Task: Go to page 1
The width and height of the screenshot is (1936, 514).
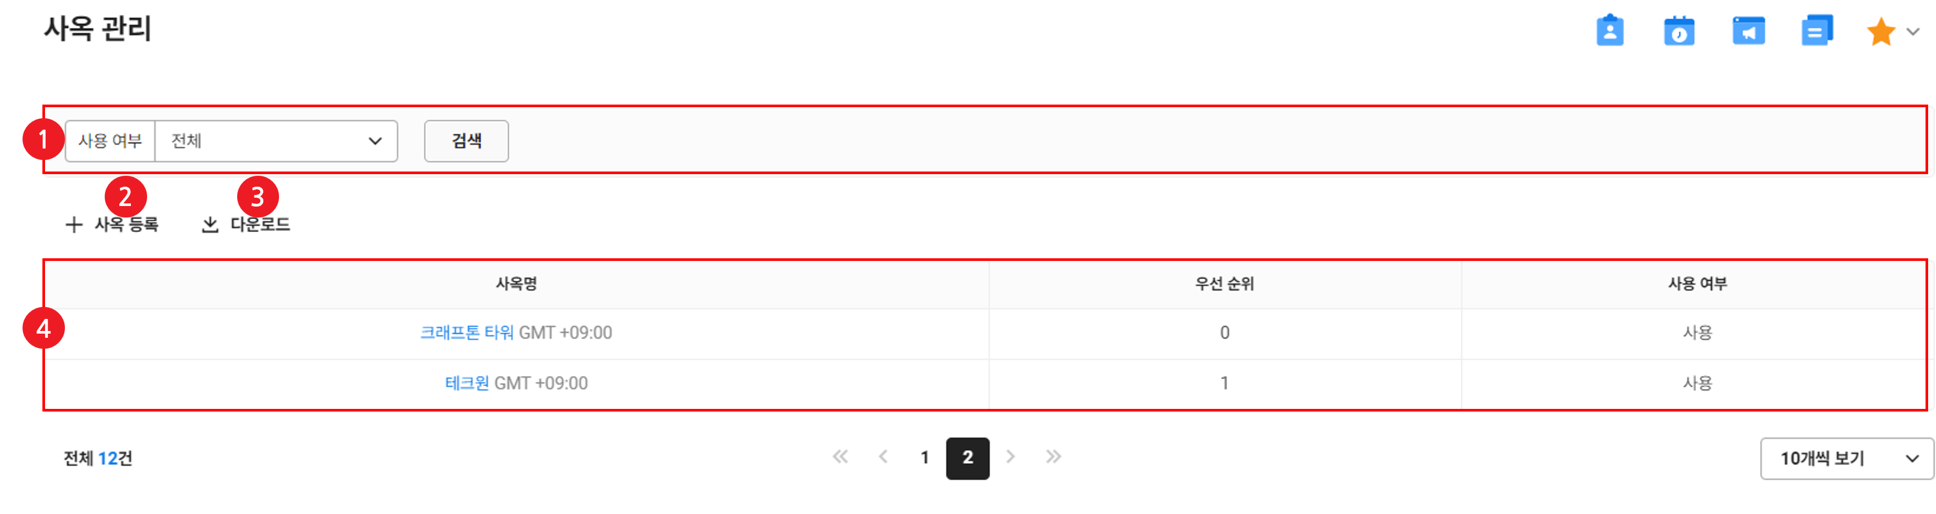Action: click(925, 457)
